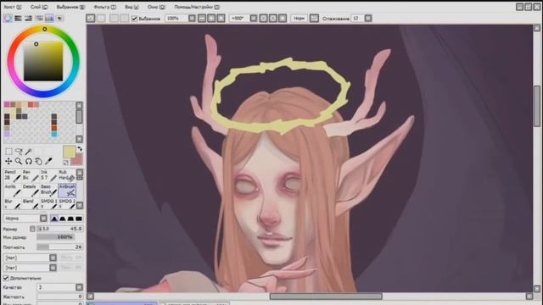Click the small transparent color icon

[66, 163]
